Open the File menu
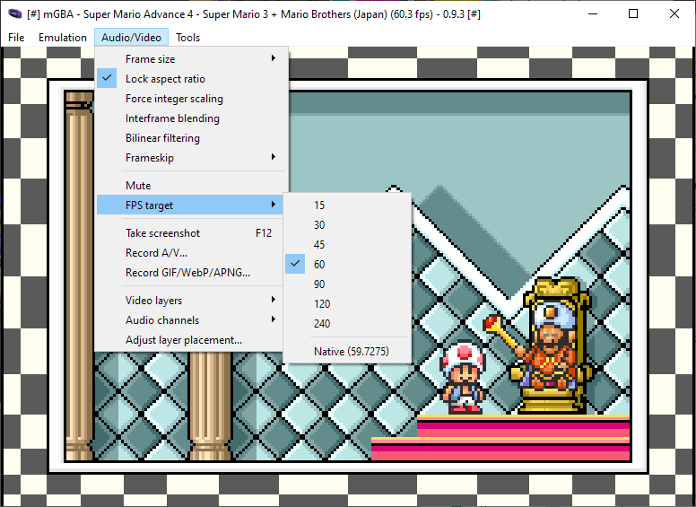The width and height of the screenshot is (696, 507). pos(16,38)
